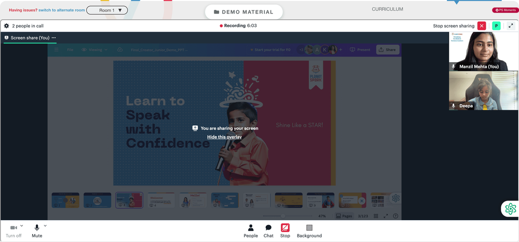Select slide thumbnail 6

point(225,200)
